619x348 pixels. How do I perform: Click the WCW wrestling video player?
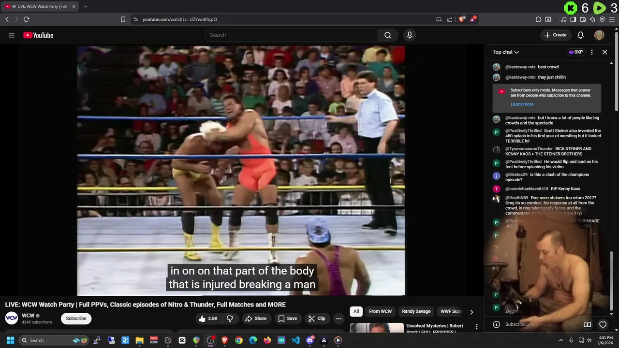(241, 171)
